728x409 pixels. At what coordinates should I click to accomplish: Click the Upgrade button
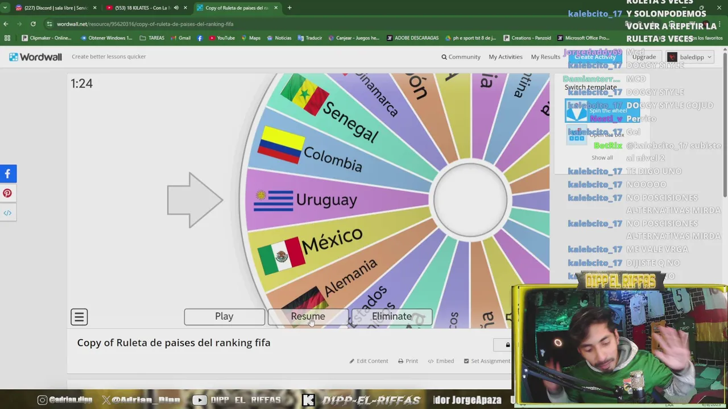click(644, 57)
